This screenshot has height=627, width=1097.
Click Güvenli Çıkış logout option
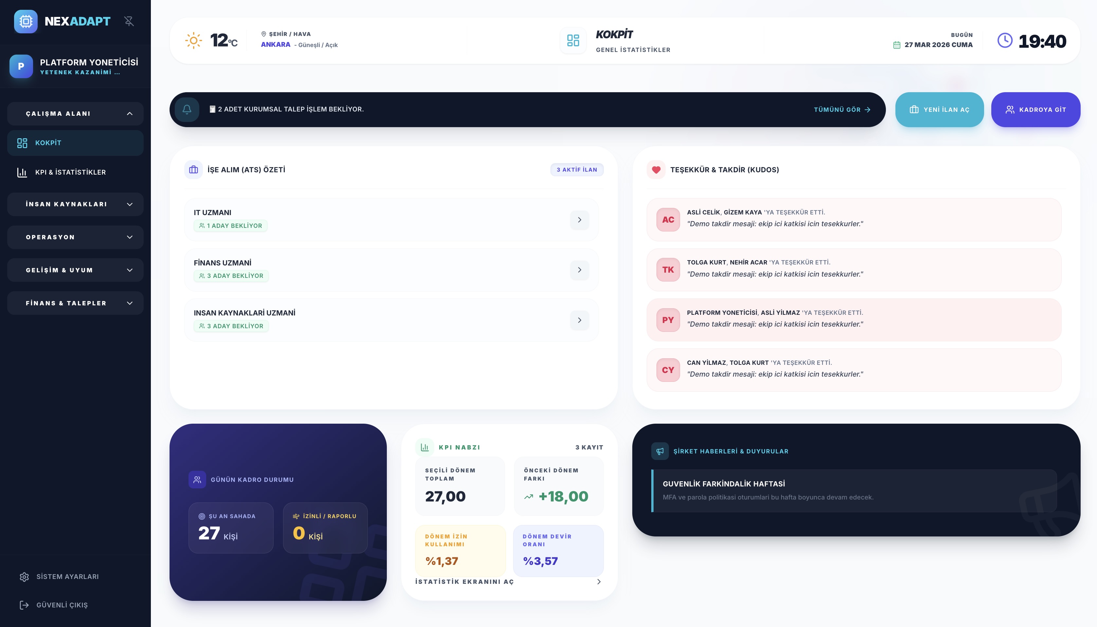tap(62, 605)
